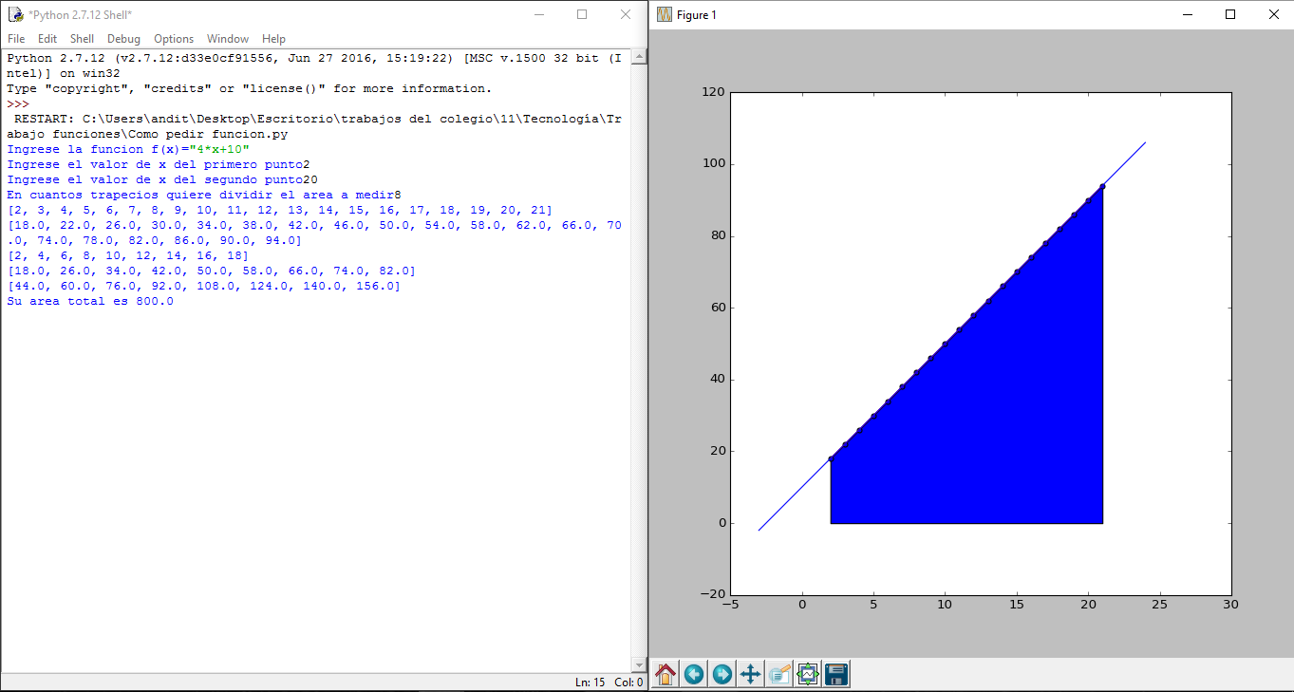Click the scrollbar up arrow in Python Shell
The image size is (1294, 692).
[640, 58]
